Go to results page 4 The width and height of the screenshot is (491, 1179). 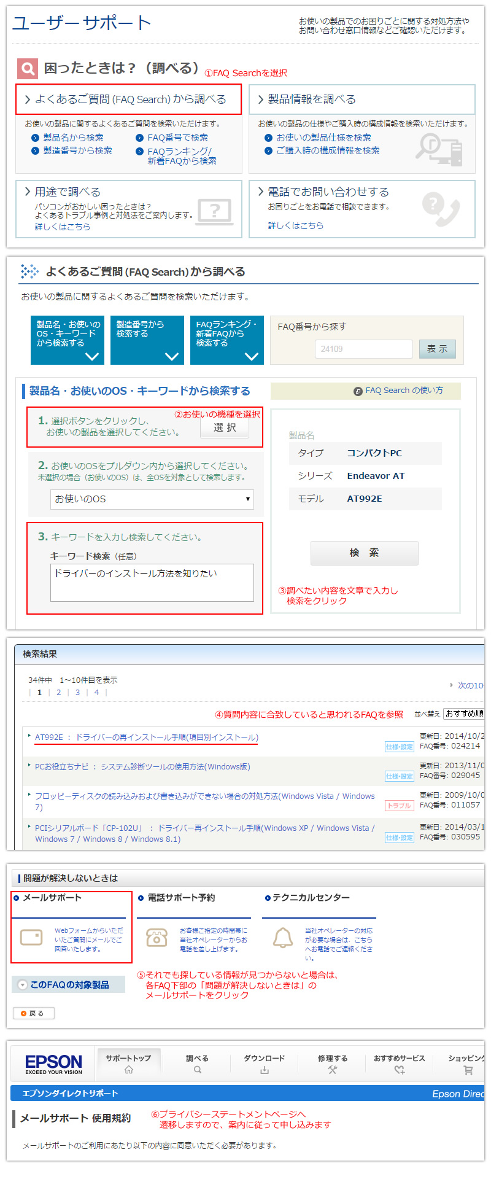[x=96, y=693]
